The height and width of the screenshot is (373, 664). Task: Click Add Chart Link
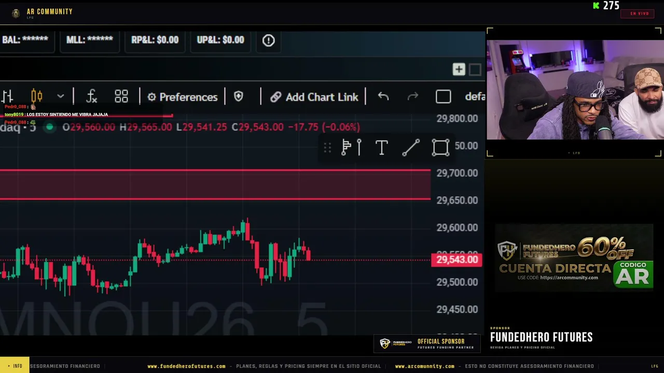tap(314, 97)
